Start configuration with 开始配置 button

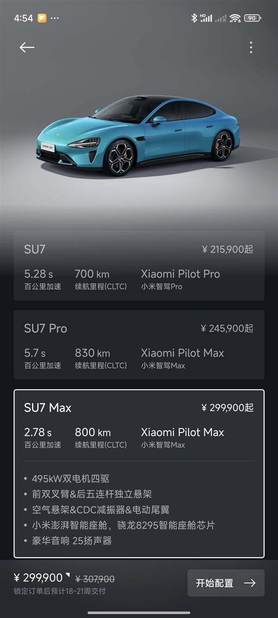(x=226, y=583)
